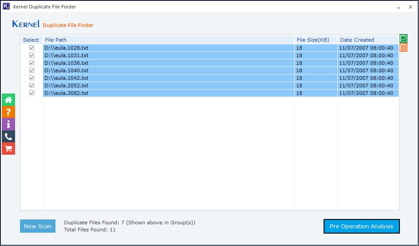Screen dimensions: 419x246
Task: Select file path D:\\eula.3082.txt
Action: point(169,93)
